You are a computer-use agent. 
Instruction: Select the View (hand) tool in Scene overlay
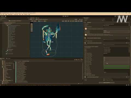[32, 24]
